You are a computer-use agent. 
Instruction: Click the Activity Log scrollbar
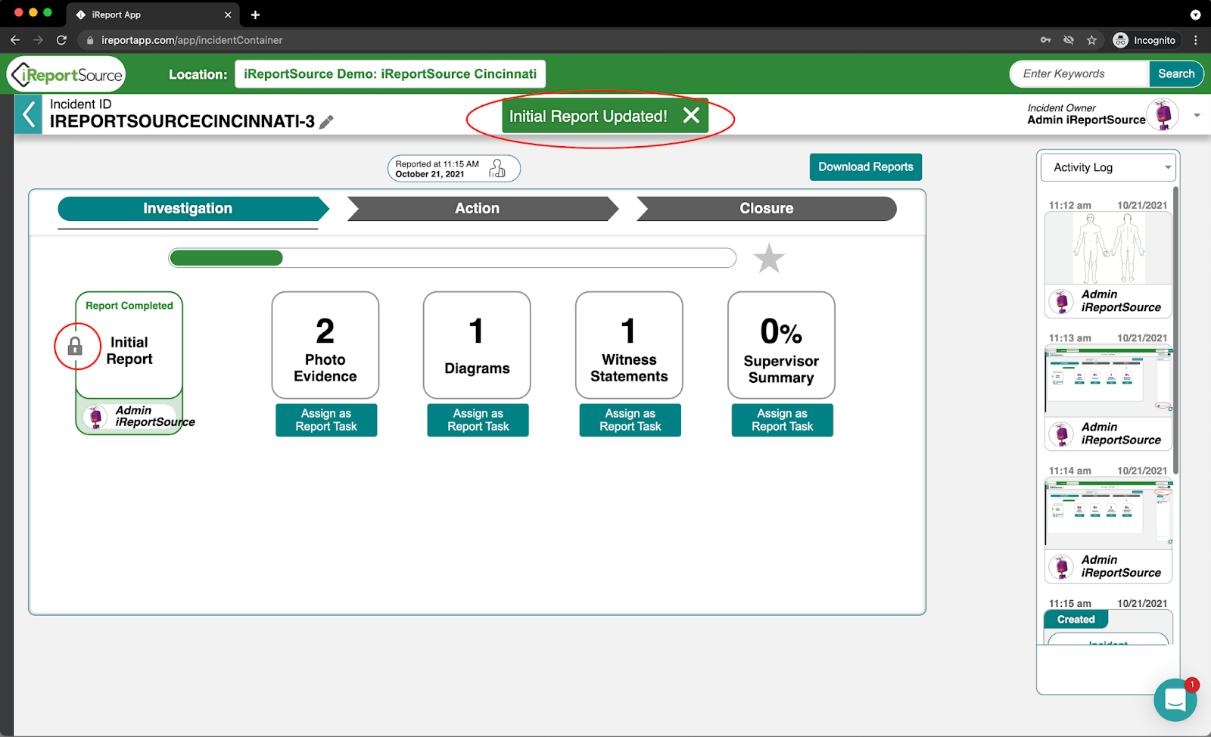point(1175,330)
